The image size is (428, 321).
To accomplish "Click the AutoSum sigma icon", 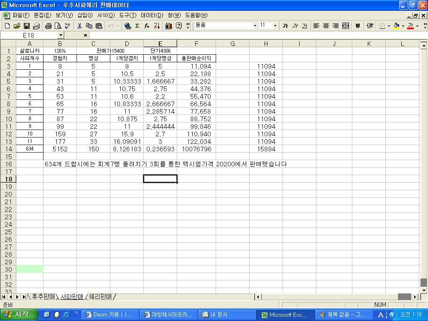I will click(x=137, y=26).
